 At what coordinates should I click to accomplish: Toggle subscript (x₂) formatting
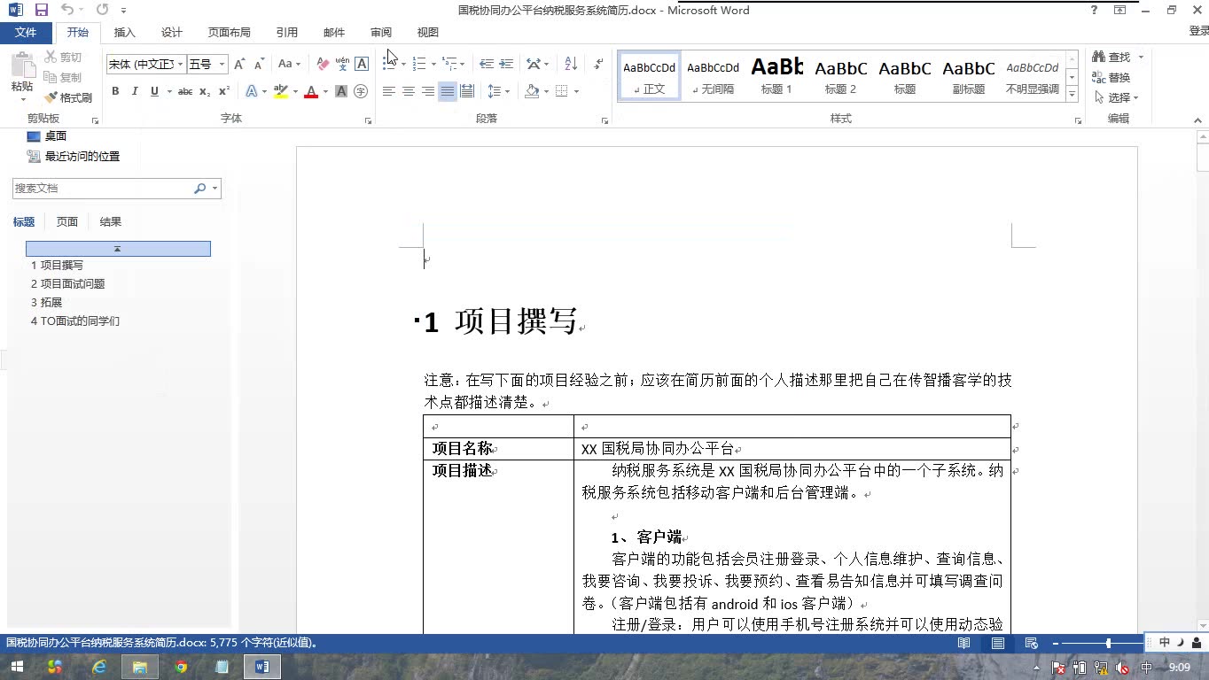click(205, 91)
